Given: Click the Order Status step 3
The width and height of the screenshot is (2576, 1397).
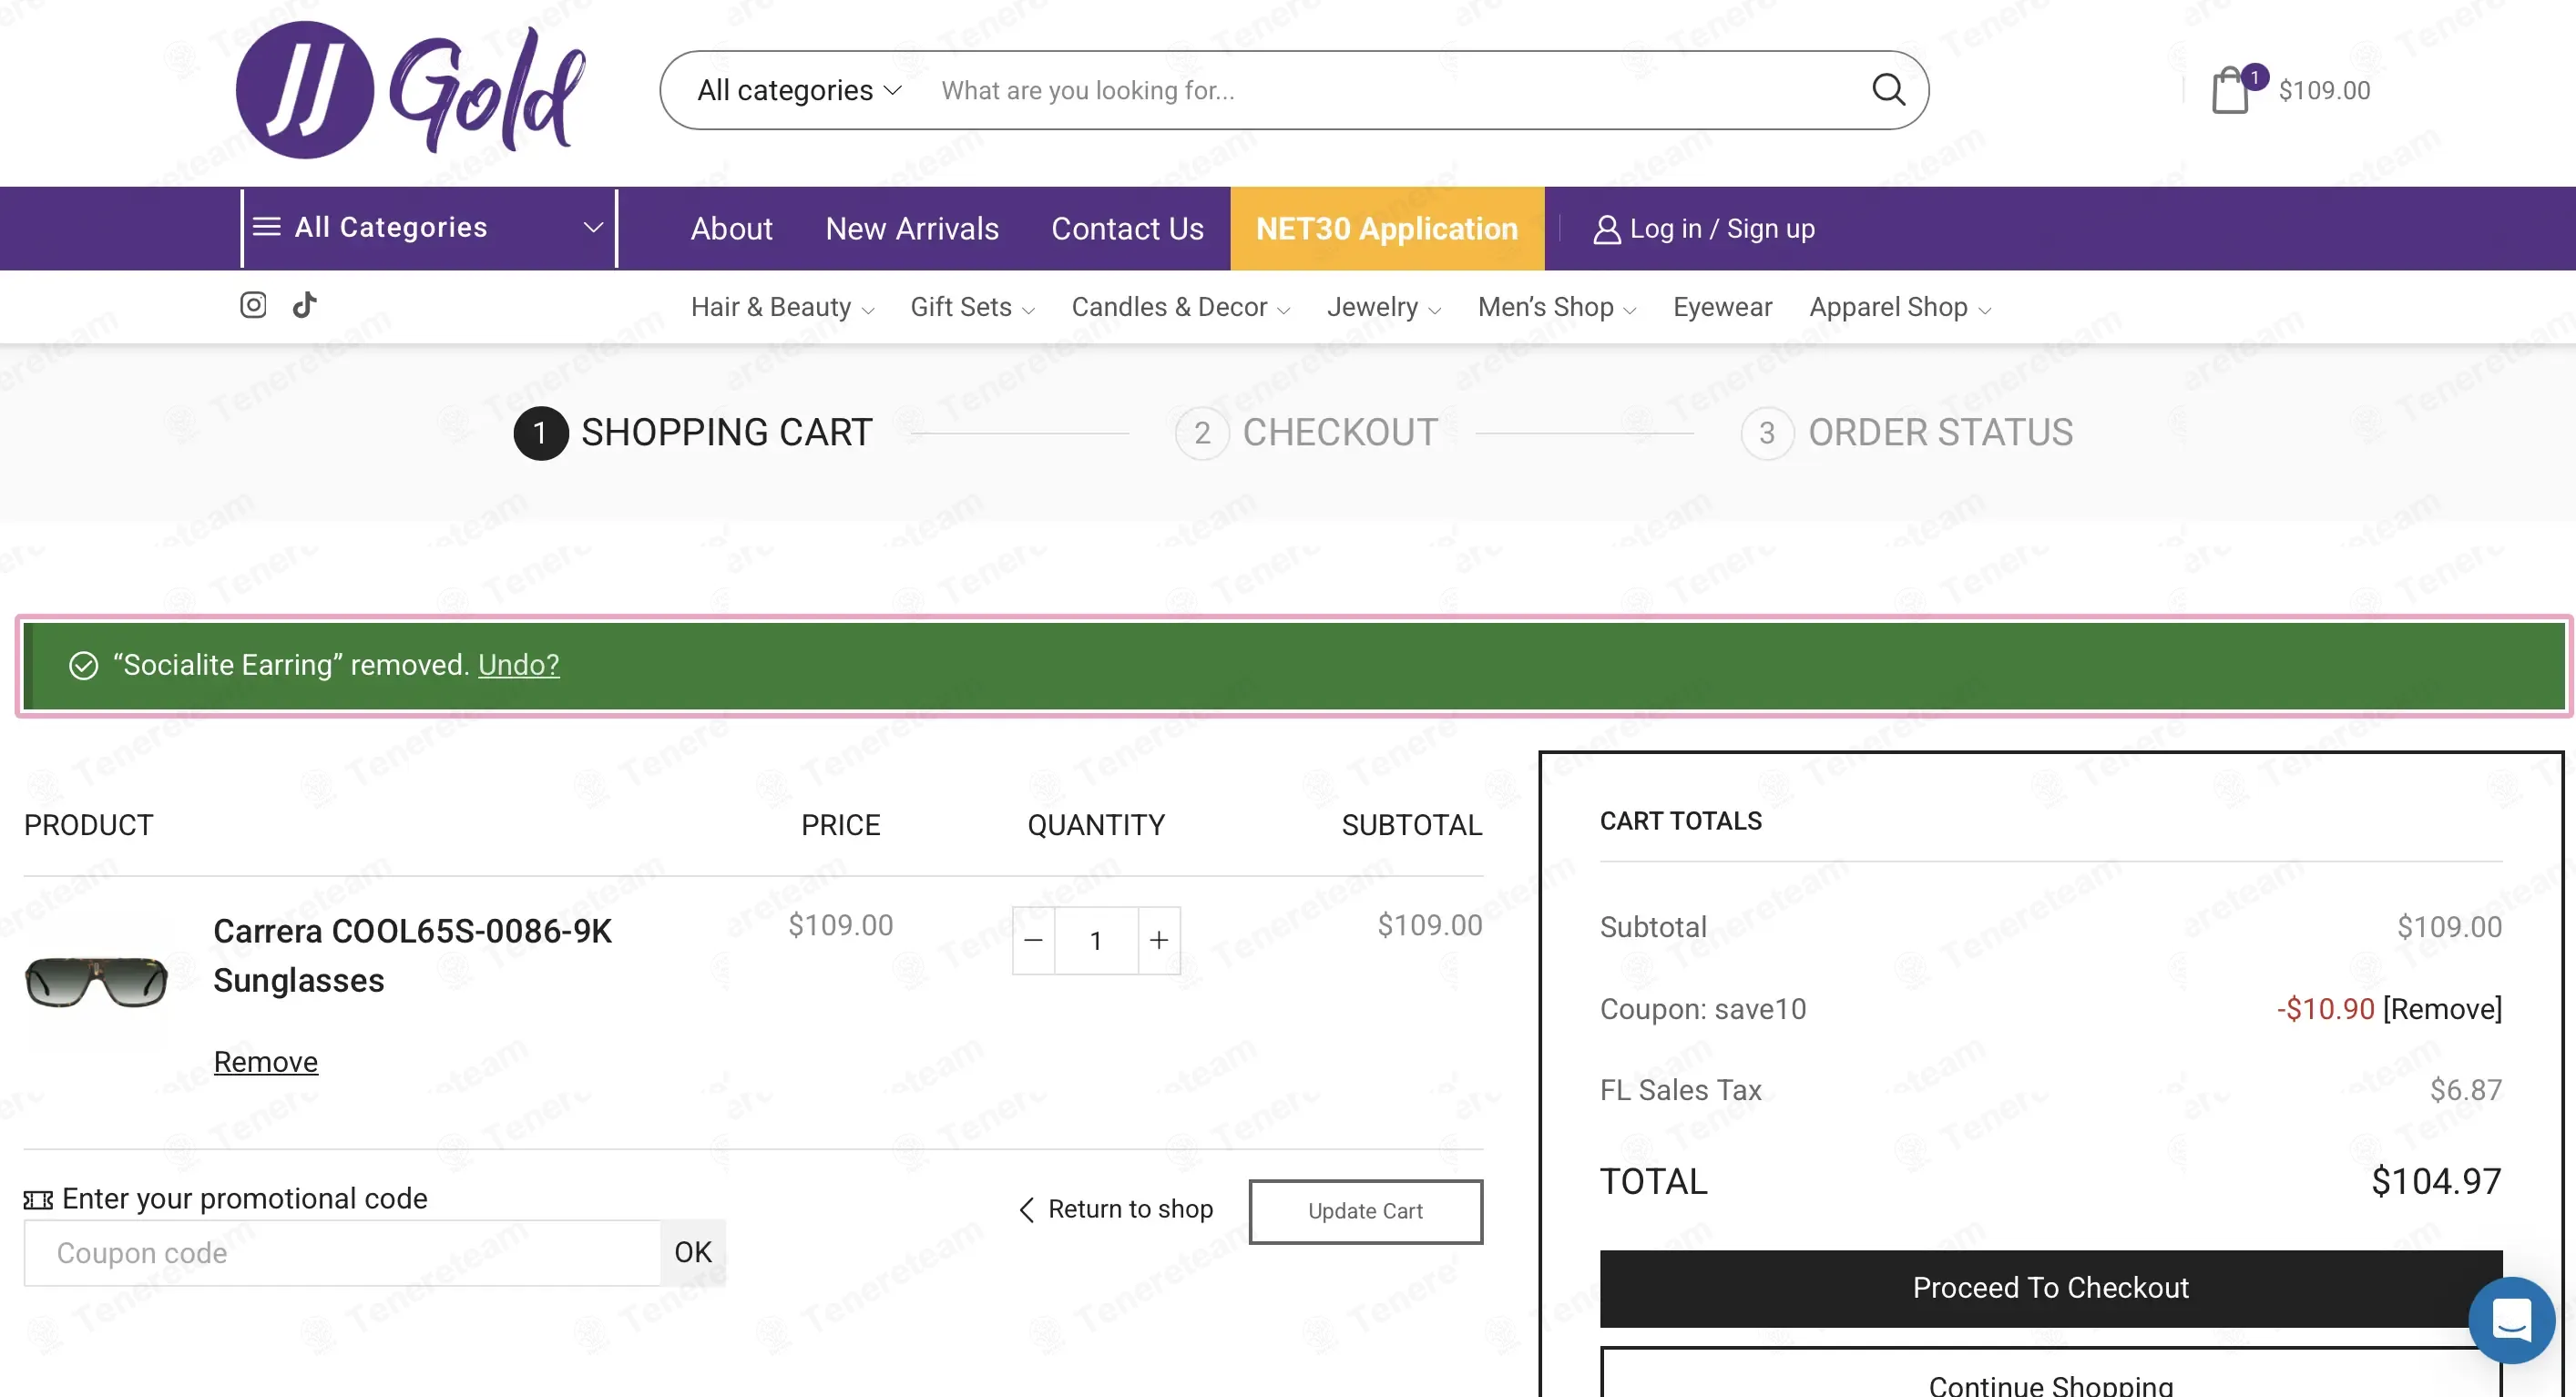Looking at the screenshot, I should pos(1907,433).
